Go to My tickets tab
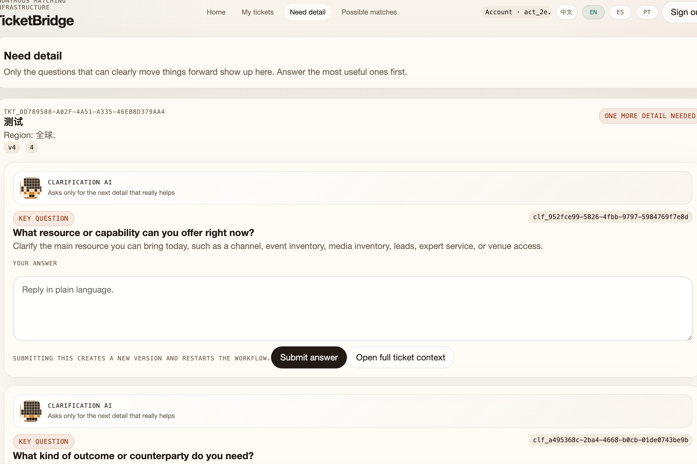The height and width of the screenshot is (464, 697). [x=257, y=12]
